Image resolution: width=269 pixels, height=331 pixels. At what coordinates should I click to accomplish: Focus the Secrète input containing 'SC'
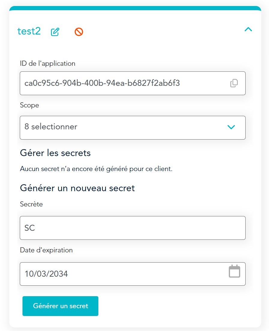[x=133, y=228]
